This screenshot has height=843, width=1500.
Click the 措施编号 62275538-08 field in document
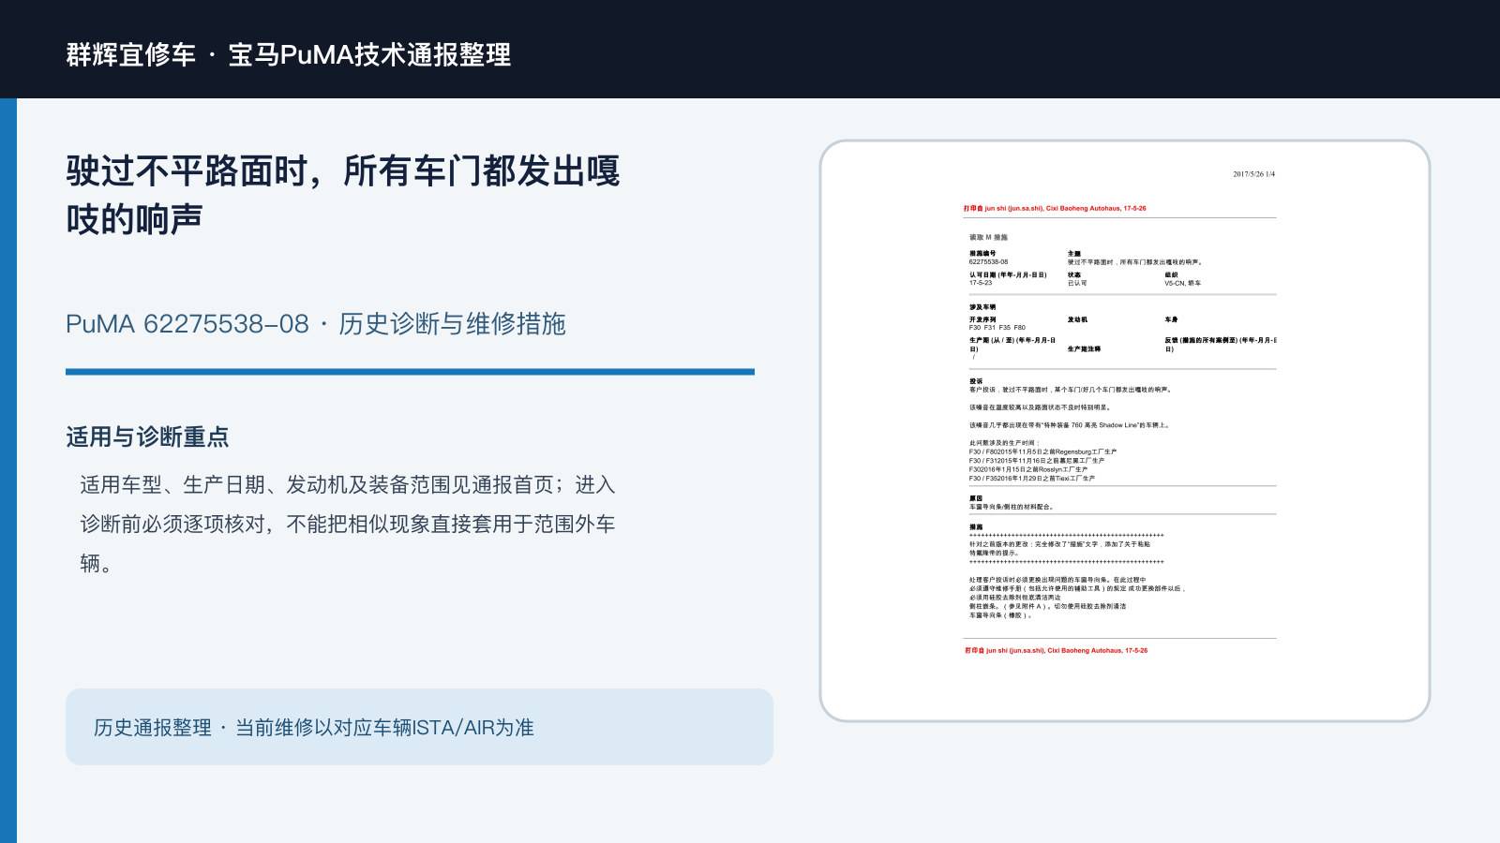989,258
